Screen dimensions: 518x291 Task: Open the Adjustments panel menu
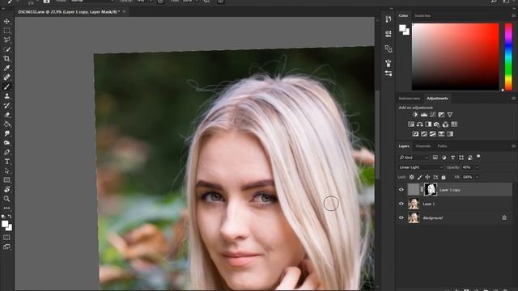(513, 99)
